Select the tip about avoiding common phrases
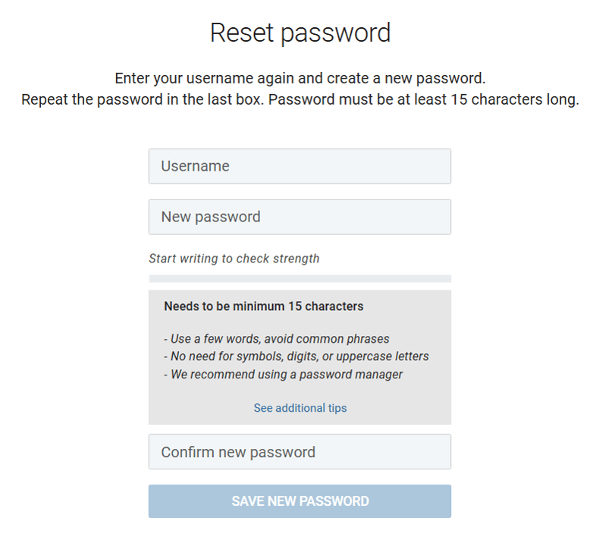The height and width of the screenshot is (549, 615). [x=277, y=338]
